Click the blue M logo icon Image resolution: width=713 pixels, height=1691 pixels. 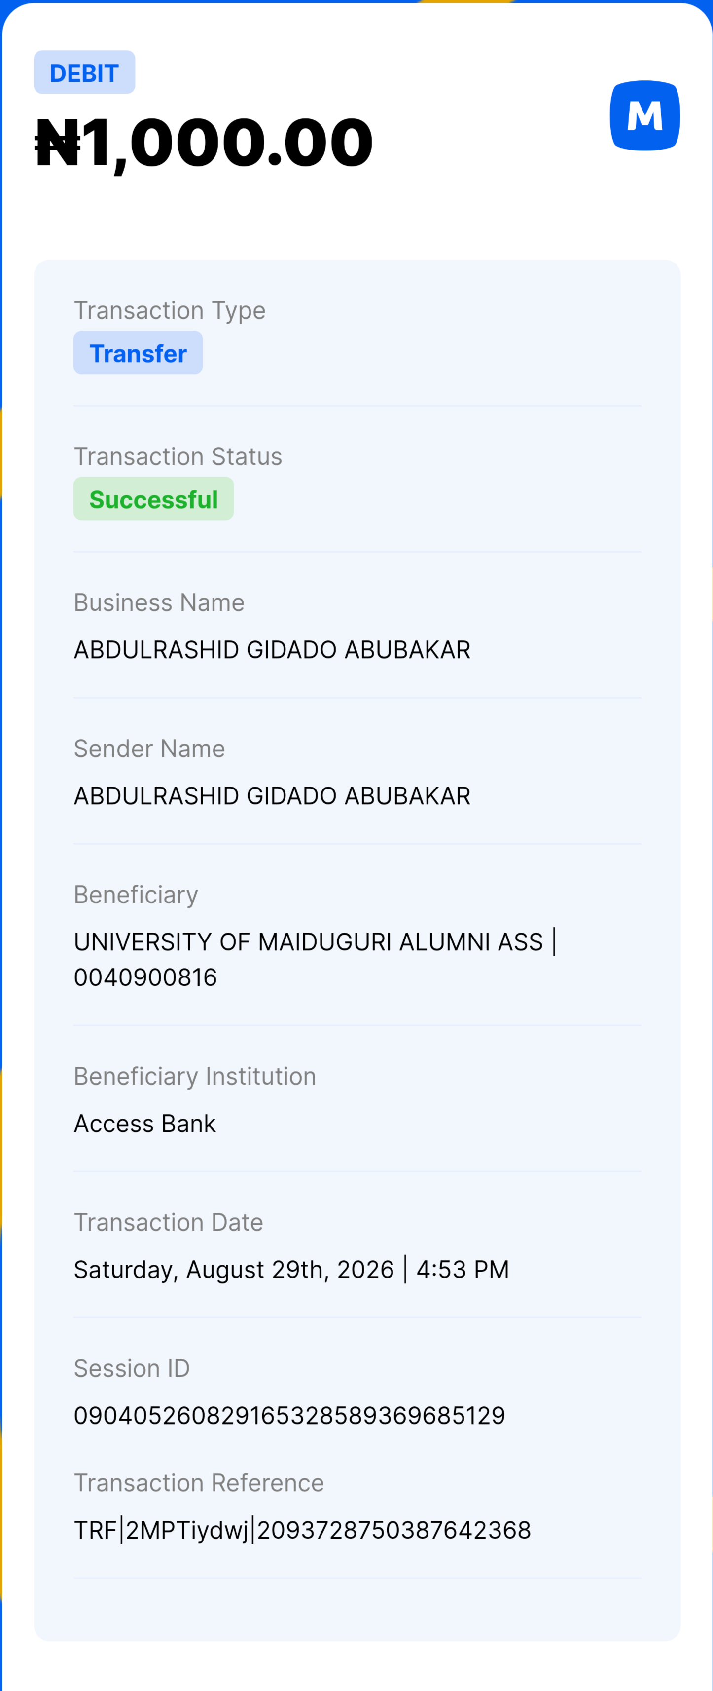[645, 115]
